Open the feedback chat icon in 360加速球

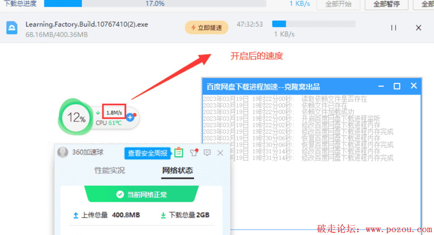207,153
